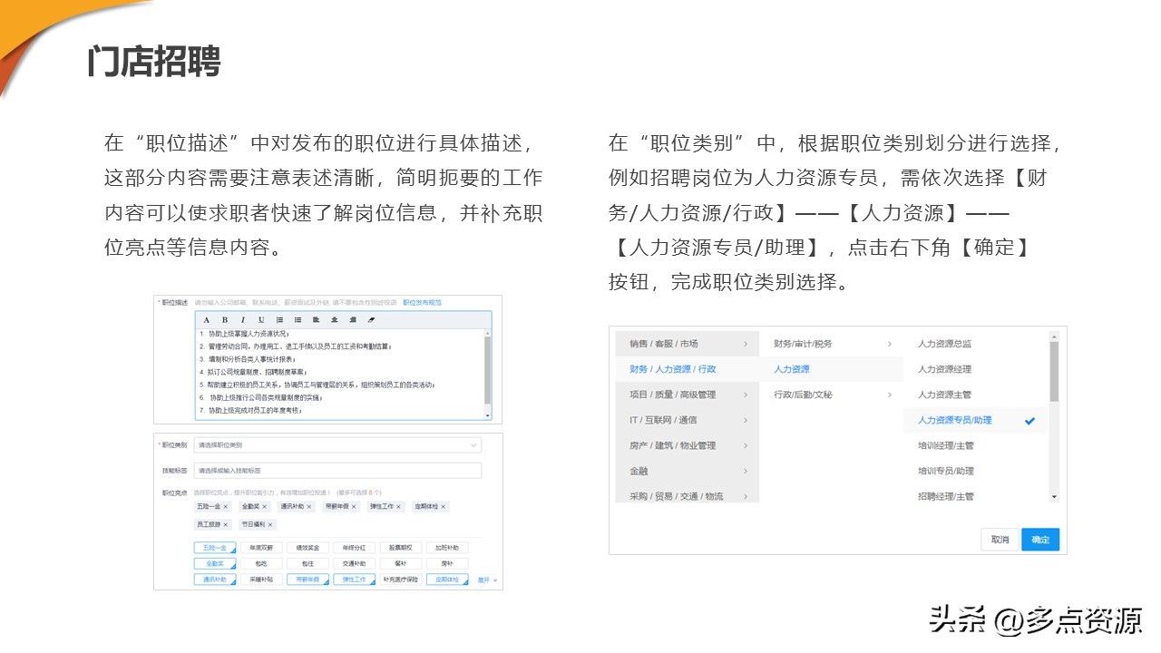Select the numbered list icon

tap(280, 320)
